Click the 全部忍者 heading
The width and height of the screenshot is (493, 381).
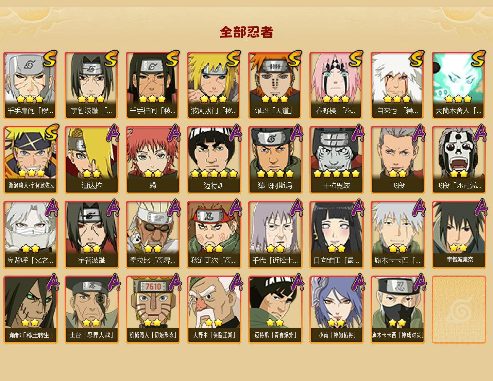tap(247, 32)
